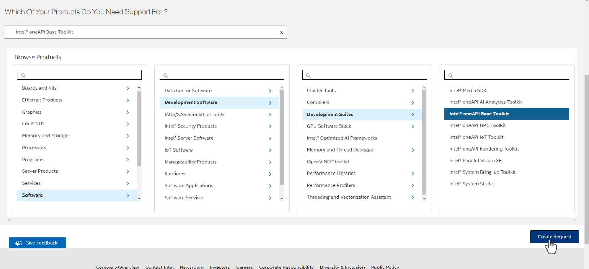
Task: Clear the selected product with the X icon
Action: [282, 33]
